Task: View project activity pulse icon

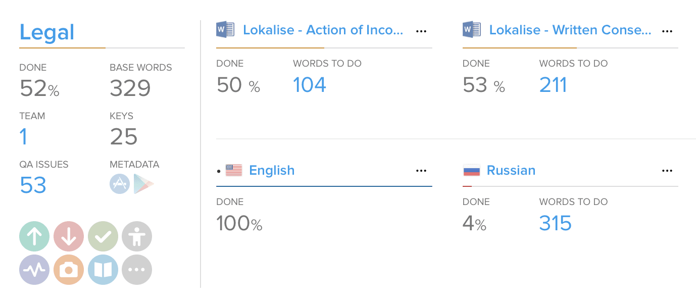Action: click(x=34, y=270)
